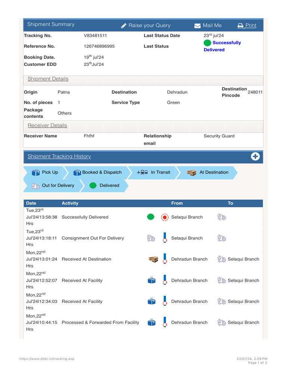Click the green Delivered status dot
The image size is (287, 383).
pos(93,186)
